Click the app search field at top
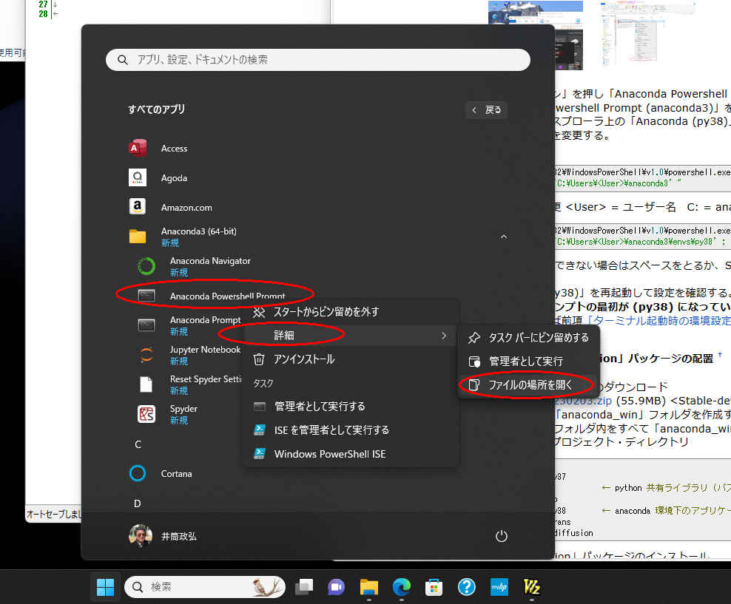The image size is (731, 604). coord(318,60)
